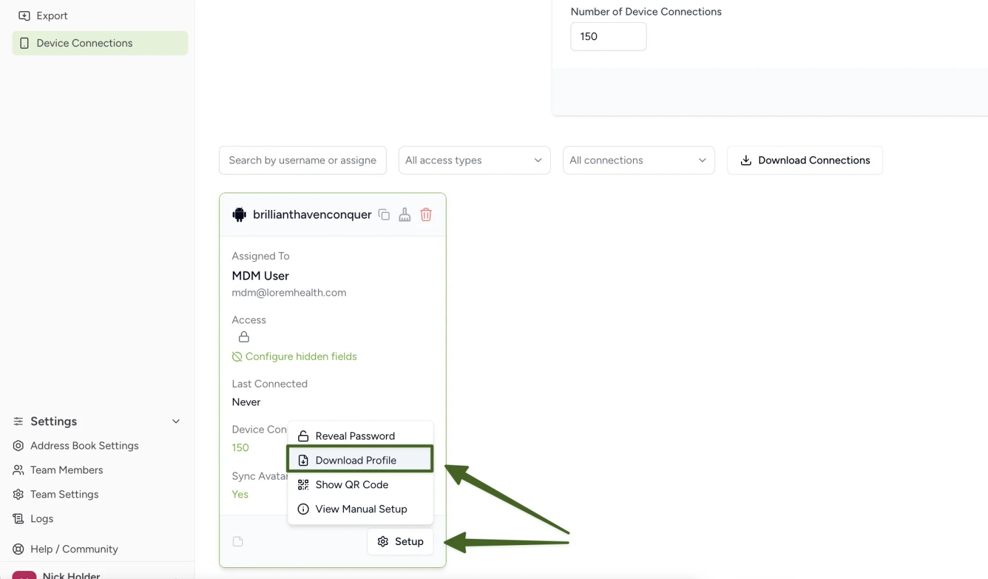The height and width of the screenshot is (579, 988).
Task: Focus the search by username field
Action: 303,160
